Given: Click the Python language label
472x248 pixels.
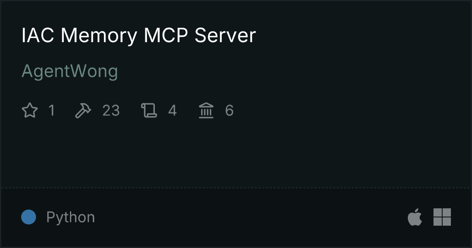Looking at the screenshot, I should (71, 217).
